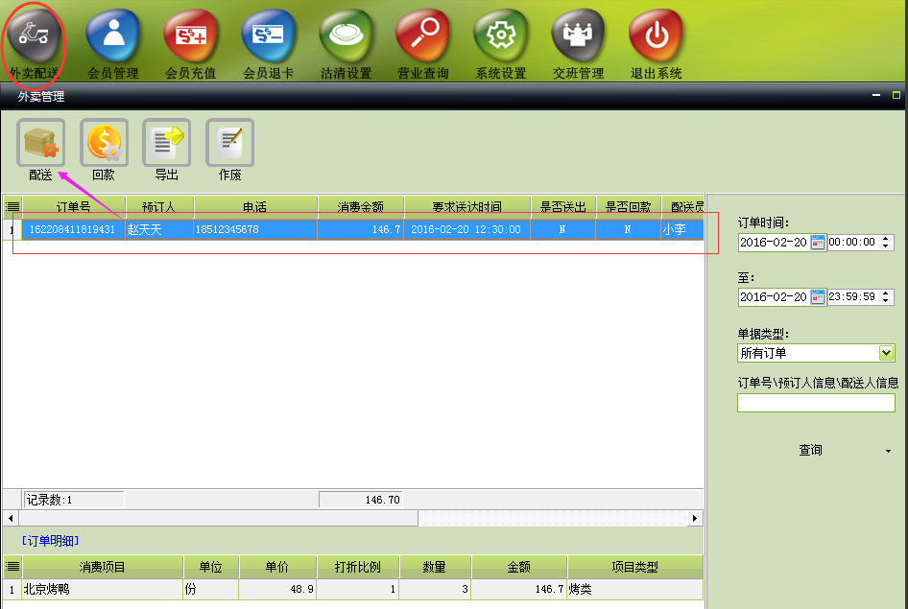Click the end date field 2016-02-20

[x=774, y=297]
